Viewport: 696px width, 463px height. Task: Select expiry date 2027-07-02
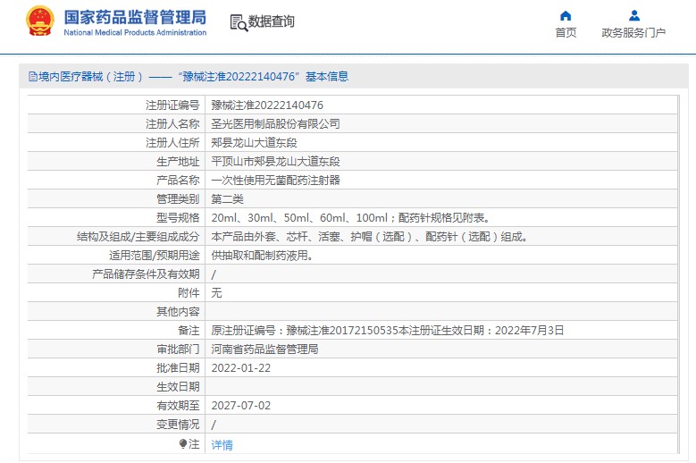(x=440, y=405)
